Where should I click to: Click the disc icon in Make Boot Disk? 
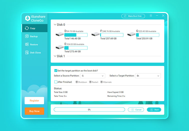125,16
